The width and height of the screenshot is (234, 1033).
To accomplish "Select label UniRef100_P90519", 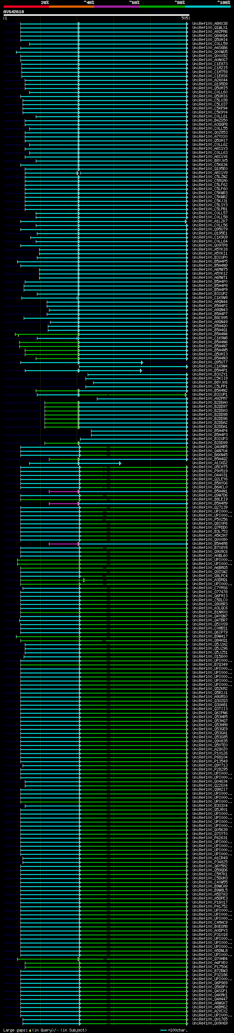I will (210, 471).
